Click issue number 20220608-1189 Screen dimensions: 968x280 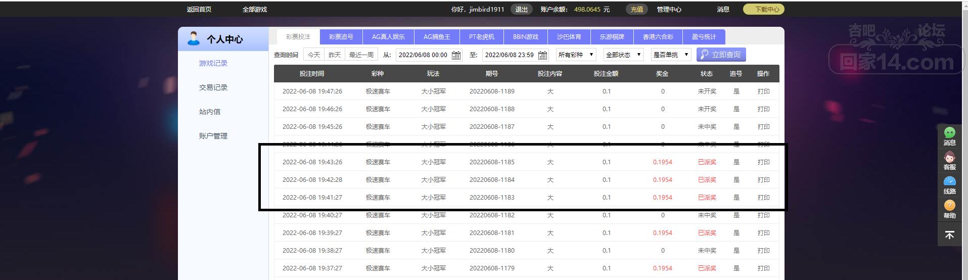pyautogui.click(x=492, y=91)
